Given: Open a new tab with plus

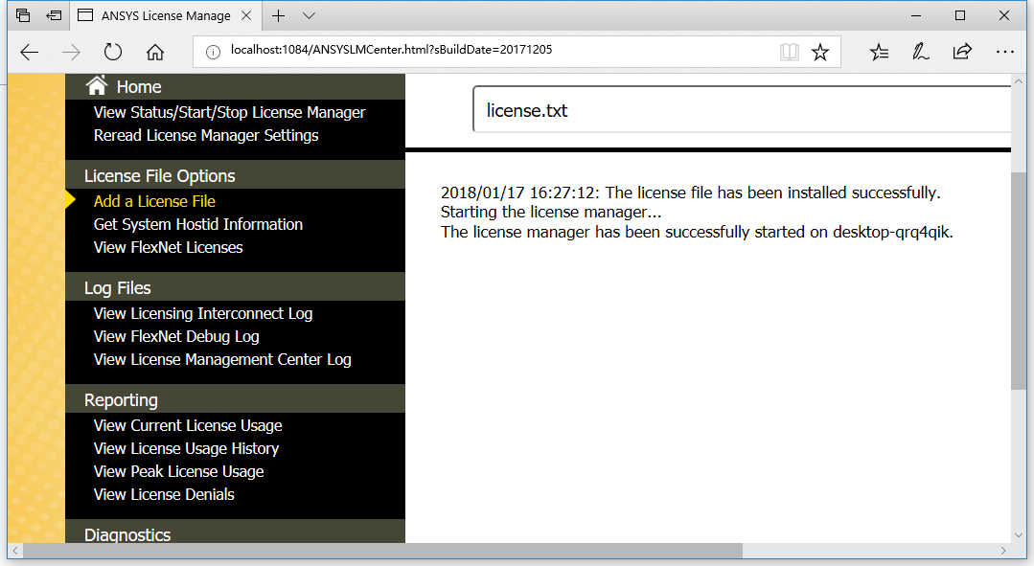Looking at the screenshot, I should coord(278,16).
